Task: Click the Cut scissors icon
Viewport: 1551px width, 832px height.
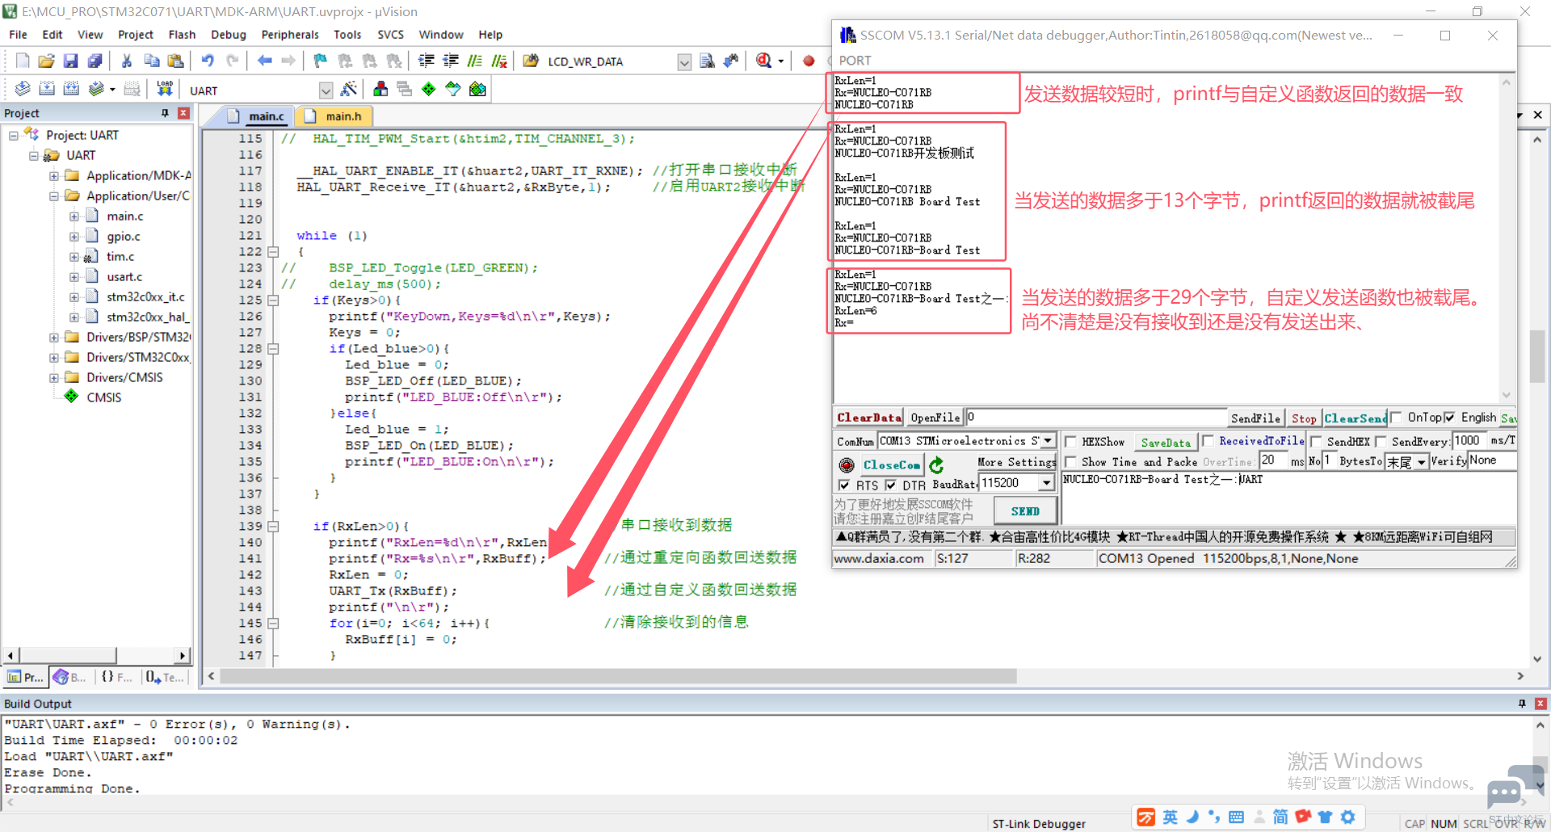Action: (127, 61)
